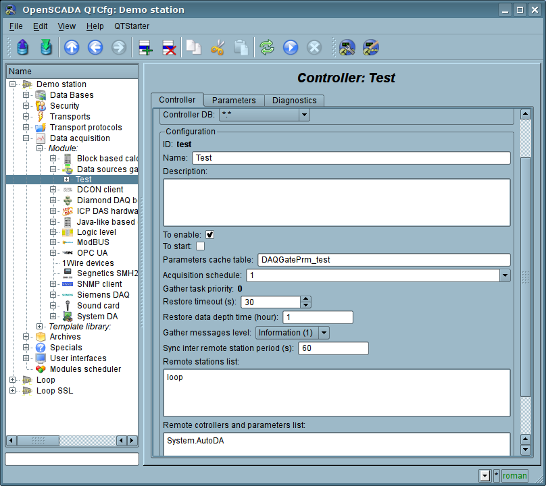Click the 'roman' user button in status bar
The width and height of the screenshot is (546, 486).
514,476
